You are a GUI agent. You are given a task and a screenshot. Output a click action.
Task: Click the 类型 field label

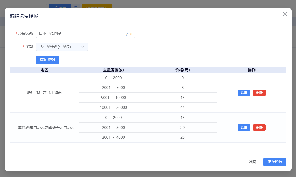point(29,47)
